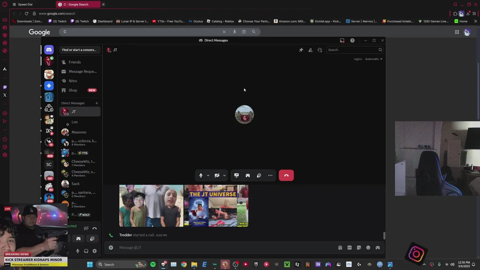
Task: Open Message Requests
Action: tap(80, 72)
